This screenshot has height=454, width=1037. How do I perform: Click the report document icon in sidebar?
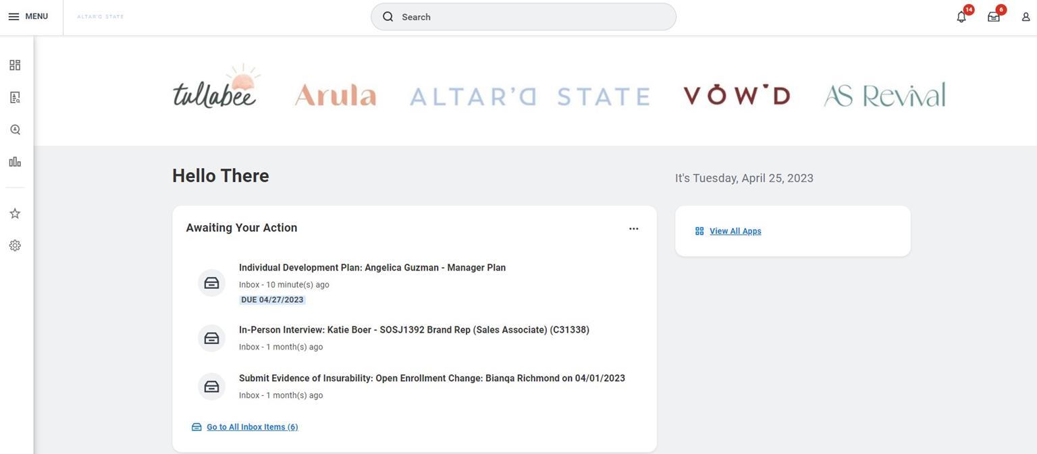[x=15, y=97]
